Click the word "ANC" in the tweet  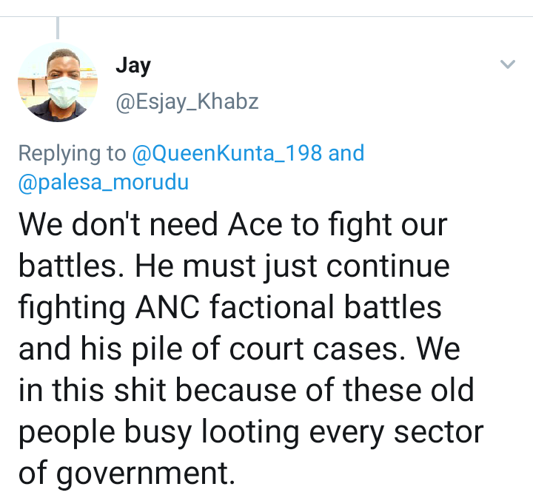[x=167, y=307]
